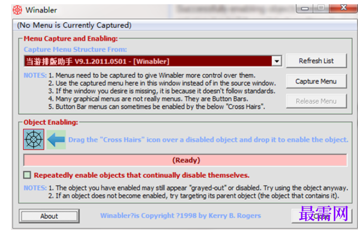Click the Close button at the bottom right
Screen dimensions: 358x230
322,216
